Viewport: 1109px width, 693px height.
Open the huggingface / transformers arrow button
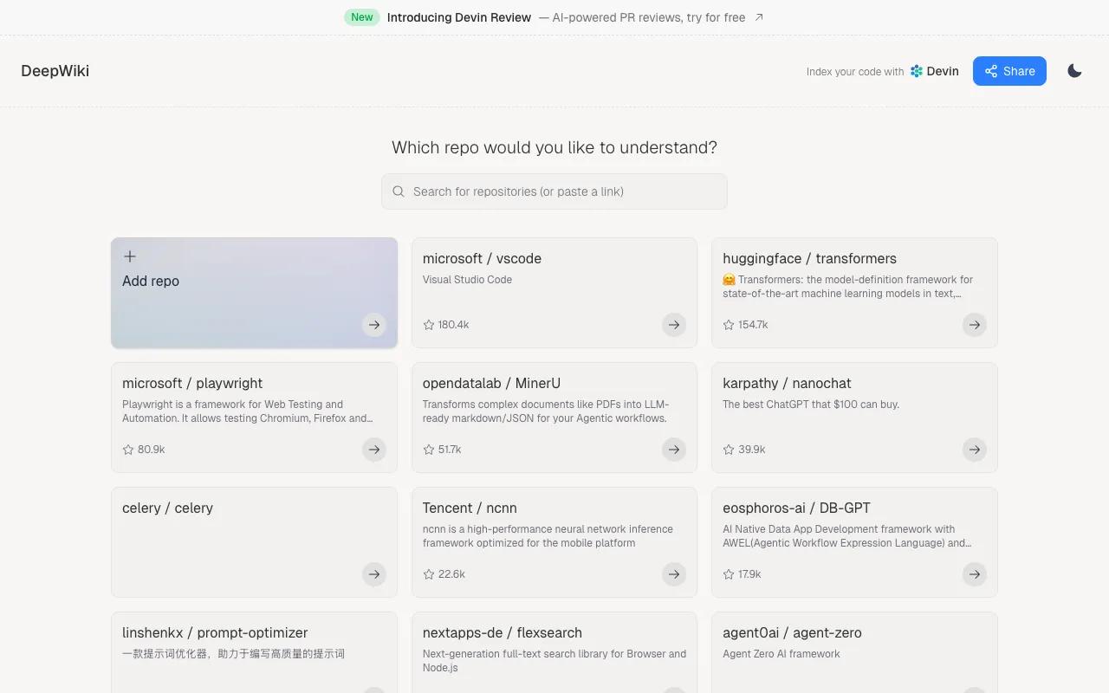(x=975, y=325)
